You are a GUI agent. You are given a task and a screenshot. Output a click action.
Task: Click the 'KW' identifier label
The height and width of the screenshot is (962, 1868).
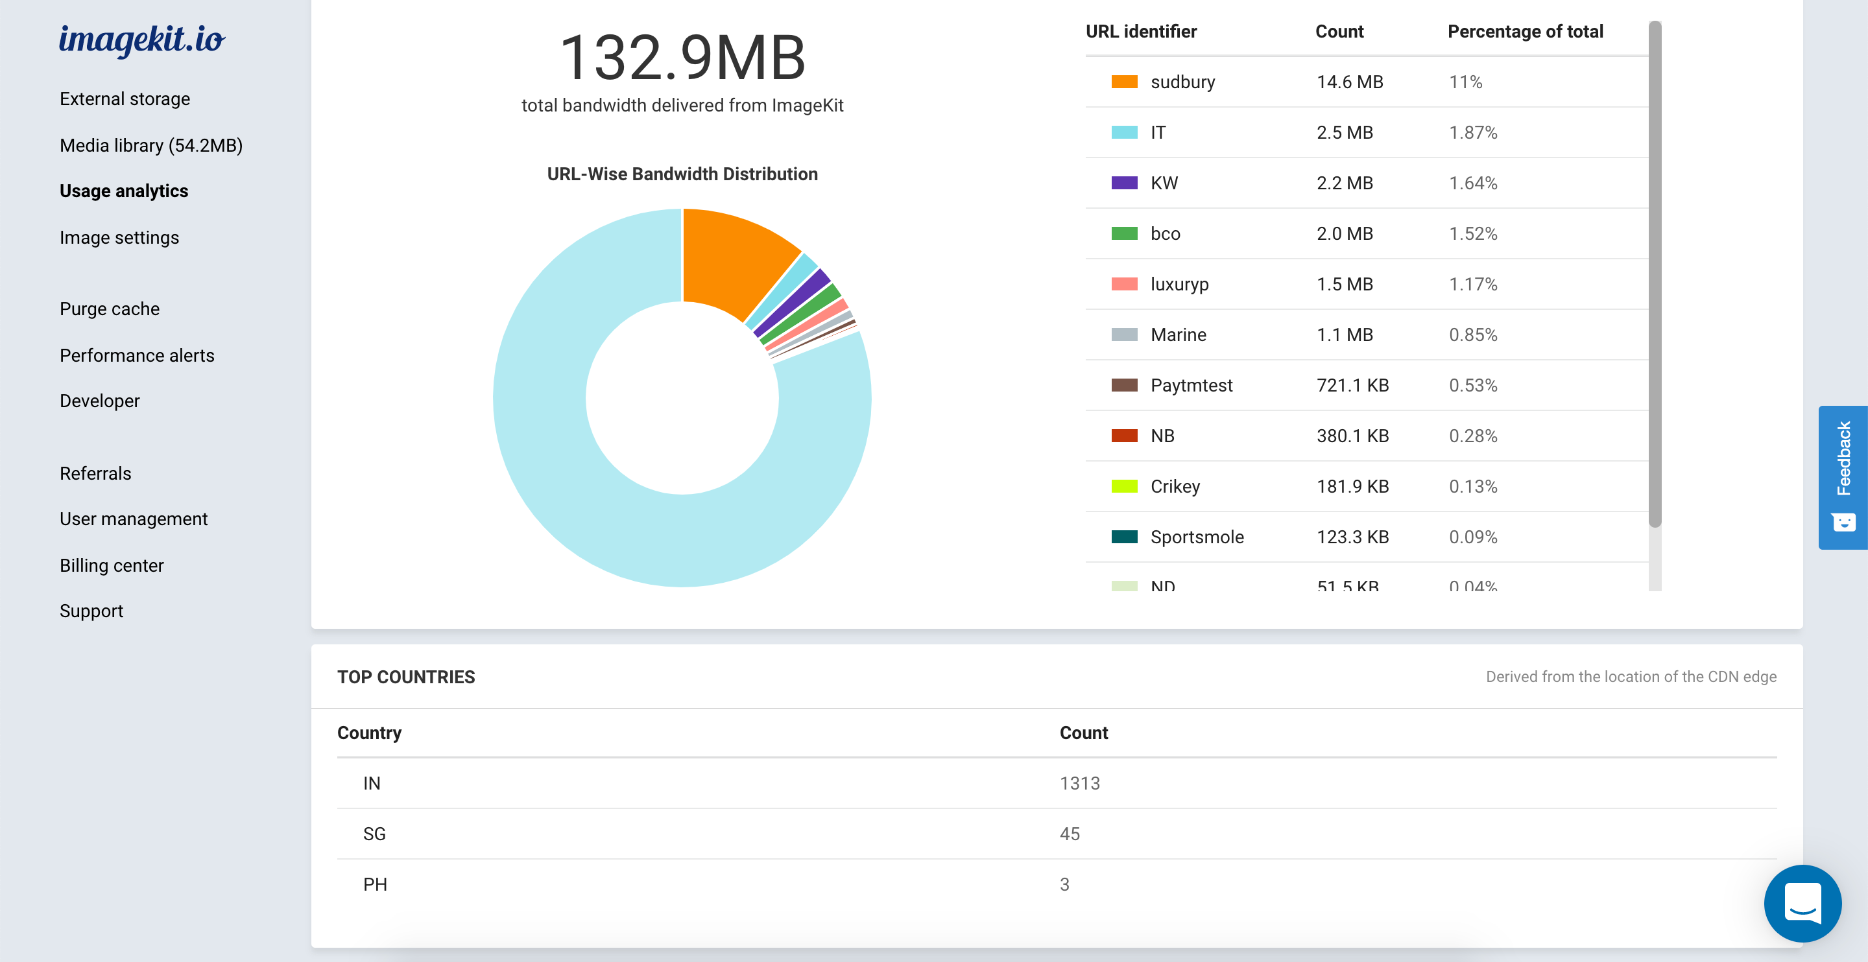(1164, 183)
